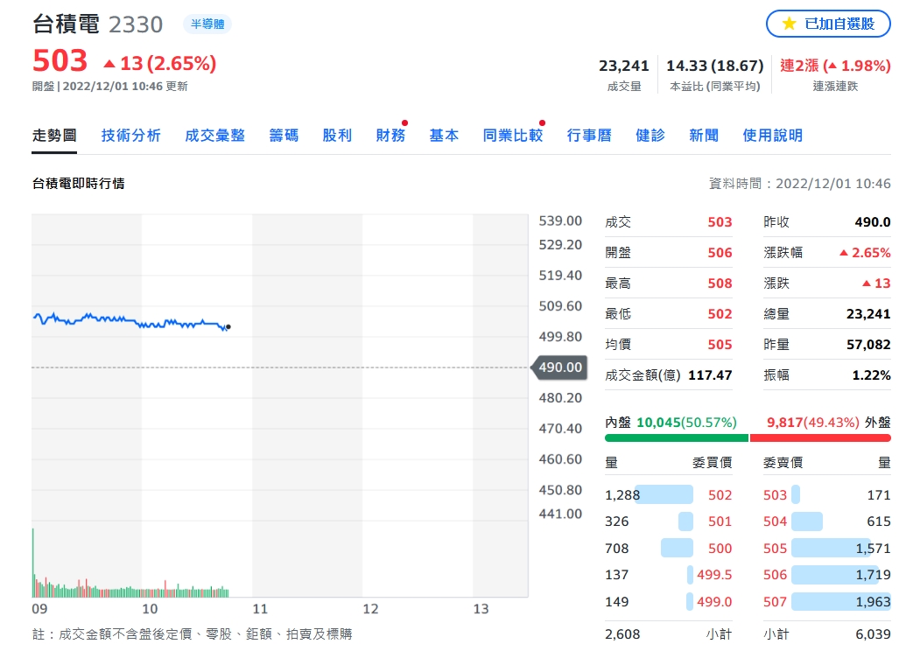Click the red up-triangle beside header change 13

click(x=109, y=63)
